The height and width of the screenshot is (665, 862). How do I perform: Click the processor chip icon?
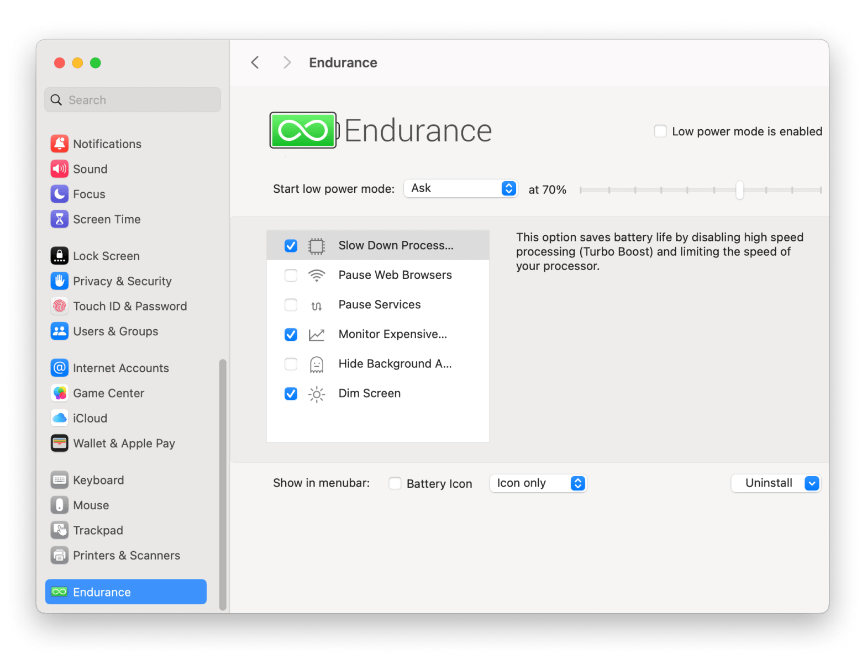(316, 246)
